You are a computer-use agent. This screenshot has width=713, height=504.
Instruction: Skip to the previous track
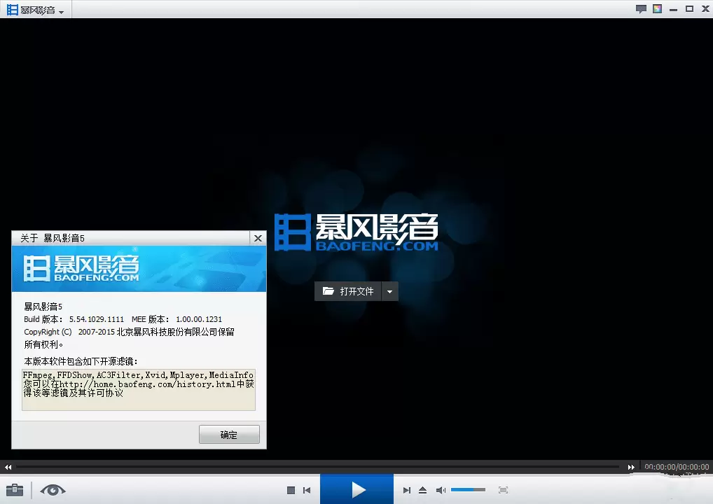click(x=307, y=490)
